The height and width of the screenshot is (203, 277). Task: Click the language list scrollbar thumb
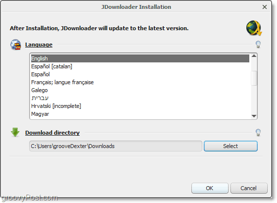click(254, 78)
